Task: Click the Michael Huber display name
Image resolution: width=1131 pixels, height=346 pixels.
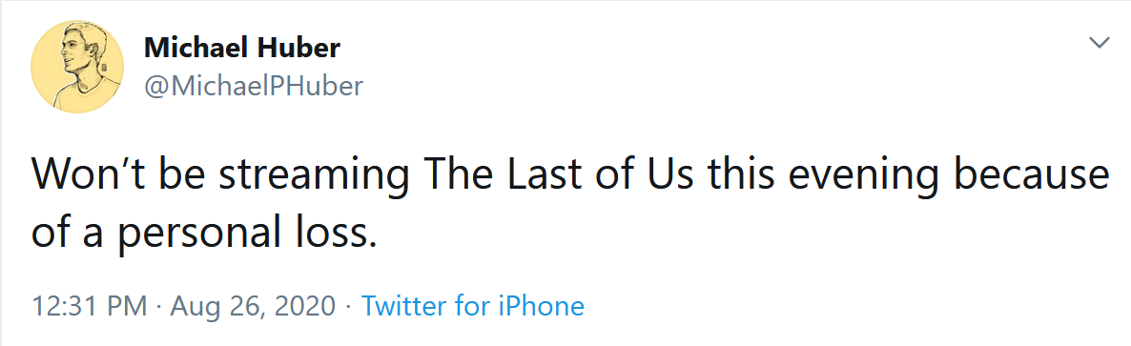Action: tap(241, 49)
